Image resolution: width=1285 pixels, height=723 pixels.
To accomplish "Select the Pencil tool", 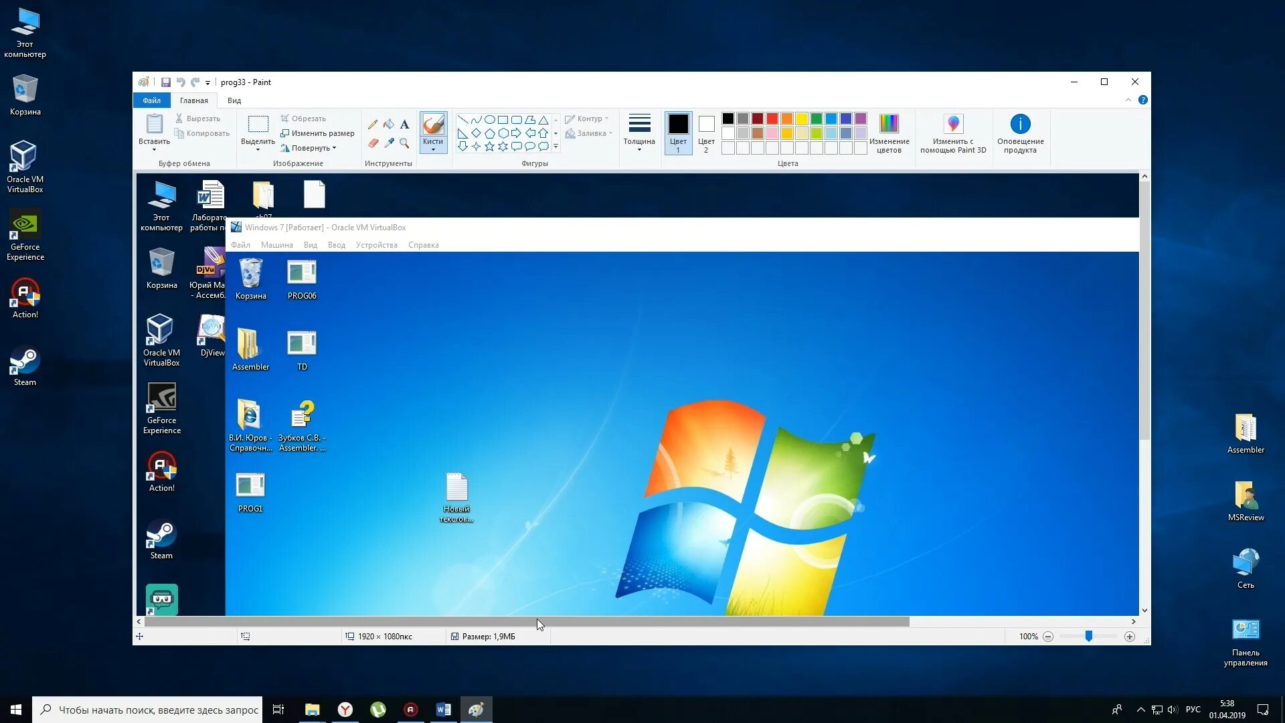I will pyautogui.click(x=373, y=125).
